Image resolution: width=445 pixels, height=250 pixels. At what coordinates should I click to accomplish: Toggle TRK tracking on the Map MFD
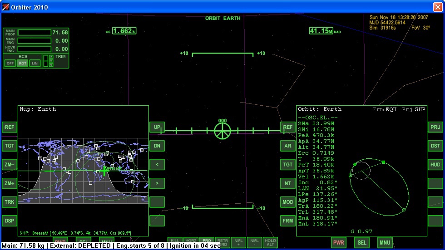coord(10,202)
